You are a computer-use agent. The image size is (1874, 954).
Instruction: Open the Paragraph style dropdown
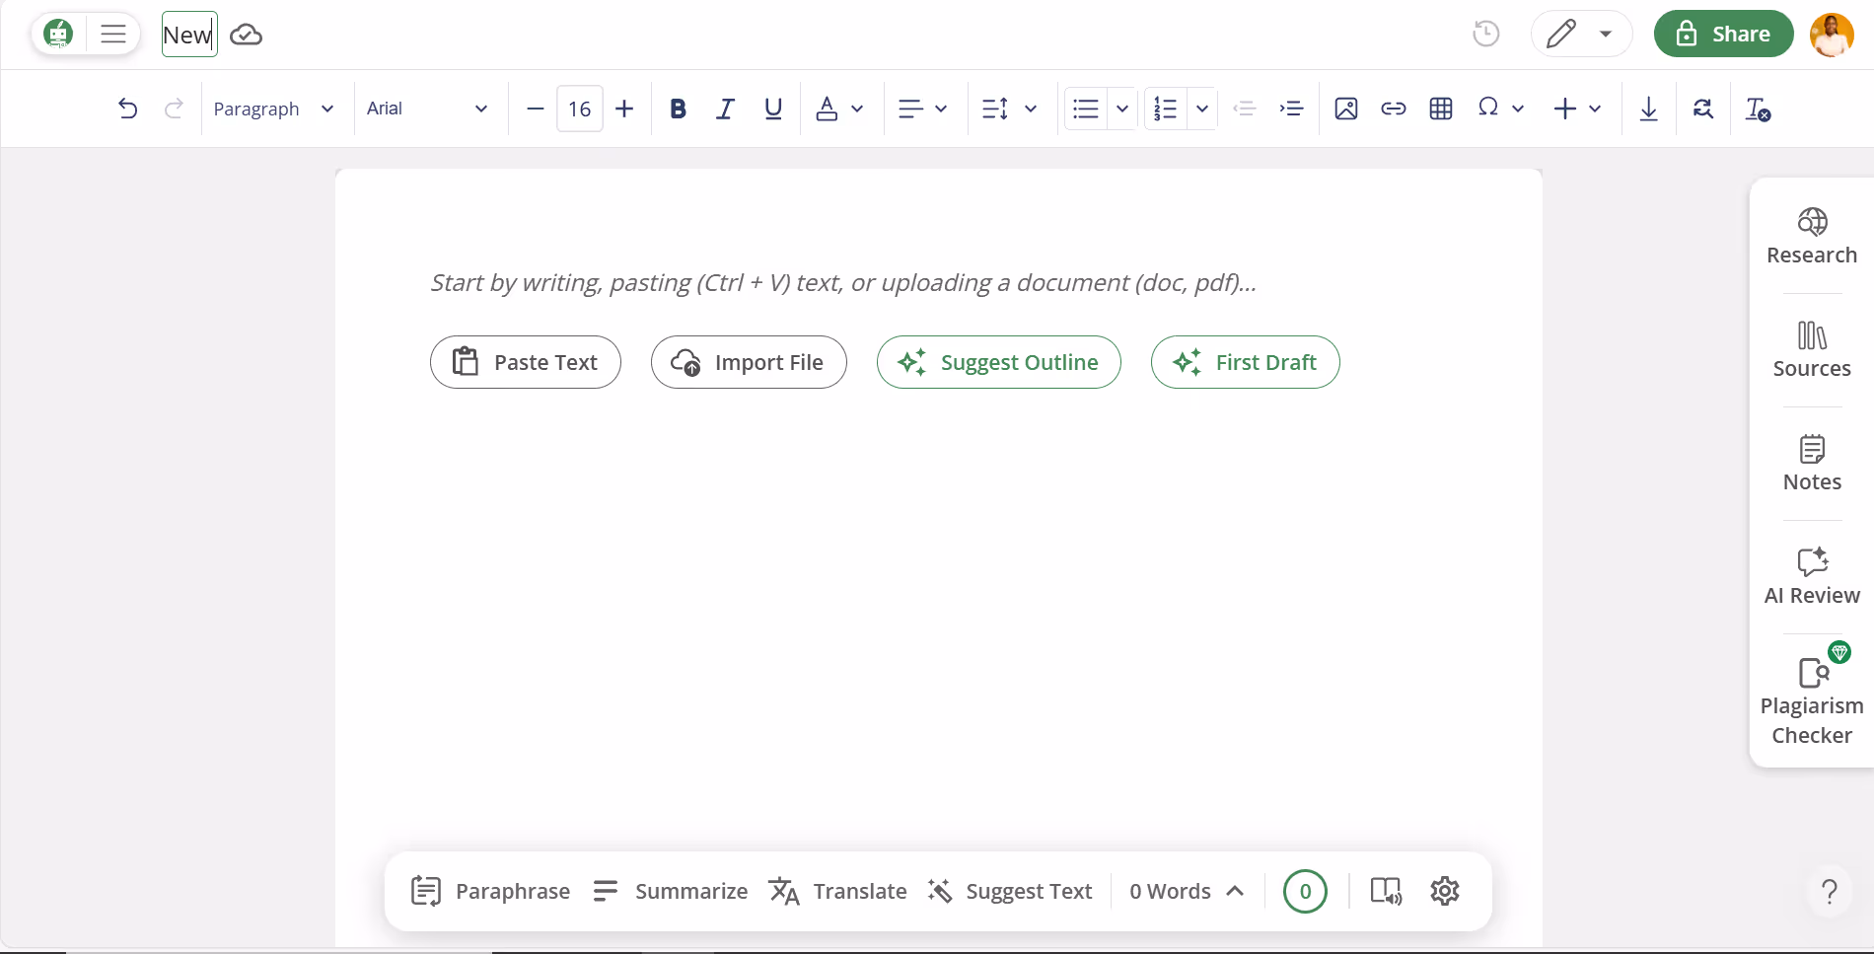(x=274, y=109)
